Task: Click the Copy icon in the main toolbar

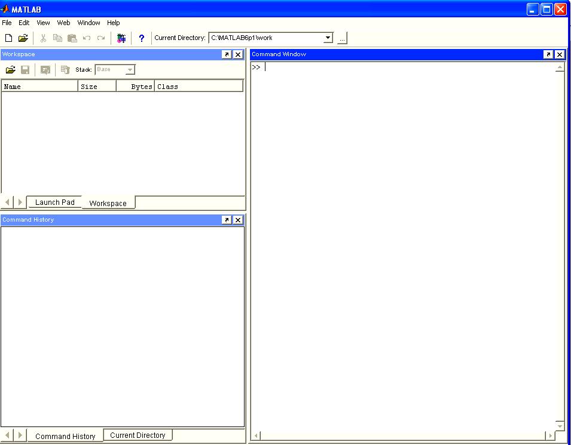Action: tap(57, 38)
